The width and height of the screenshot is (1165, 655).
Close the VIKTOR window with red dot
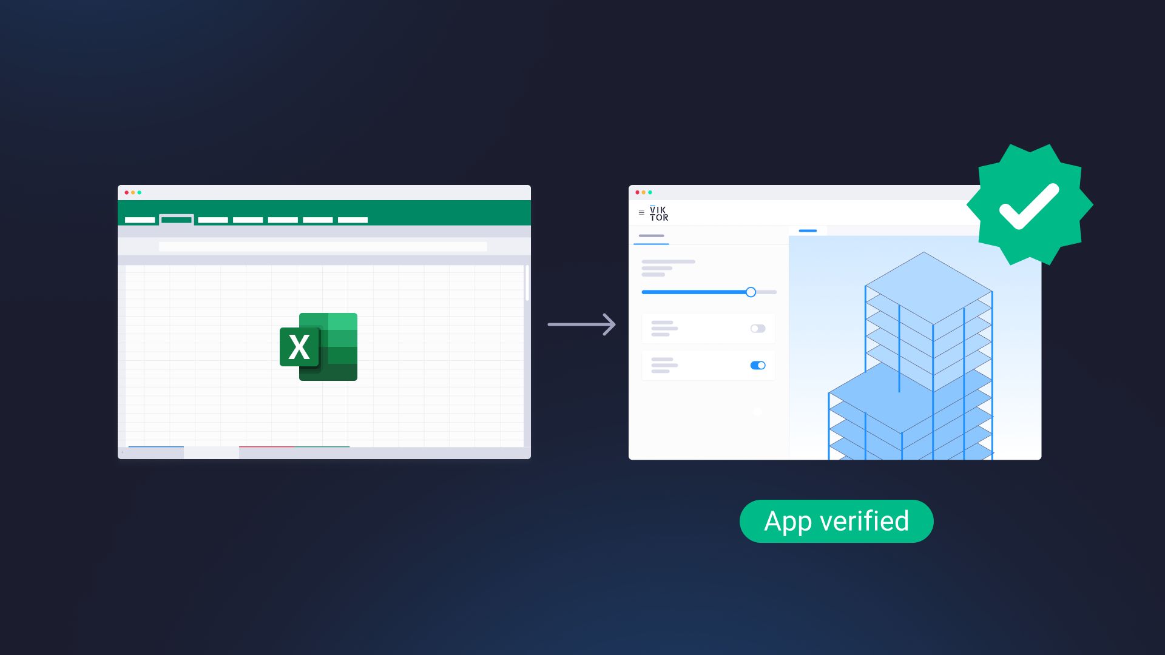point(637,193)
